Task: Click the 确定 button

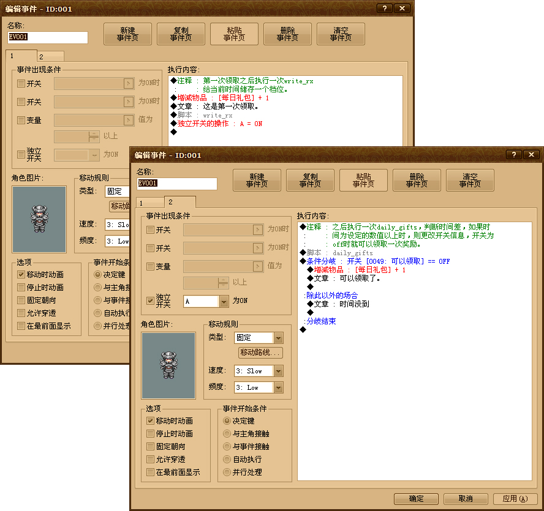Action: tap(416, 499)
